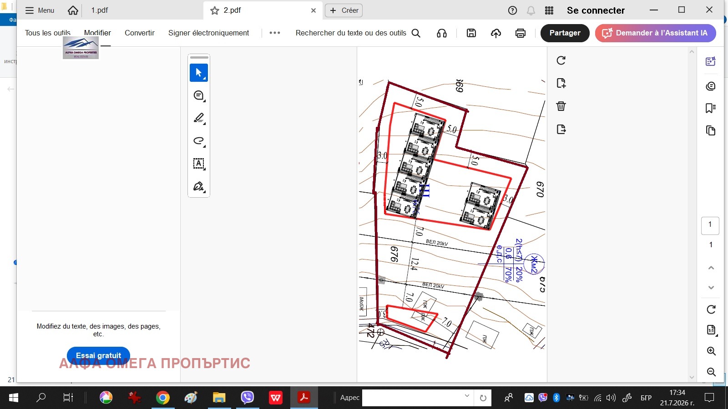Open the Windows notification center
728x409 pixels.
tap(709, 398)
